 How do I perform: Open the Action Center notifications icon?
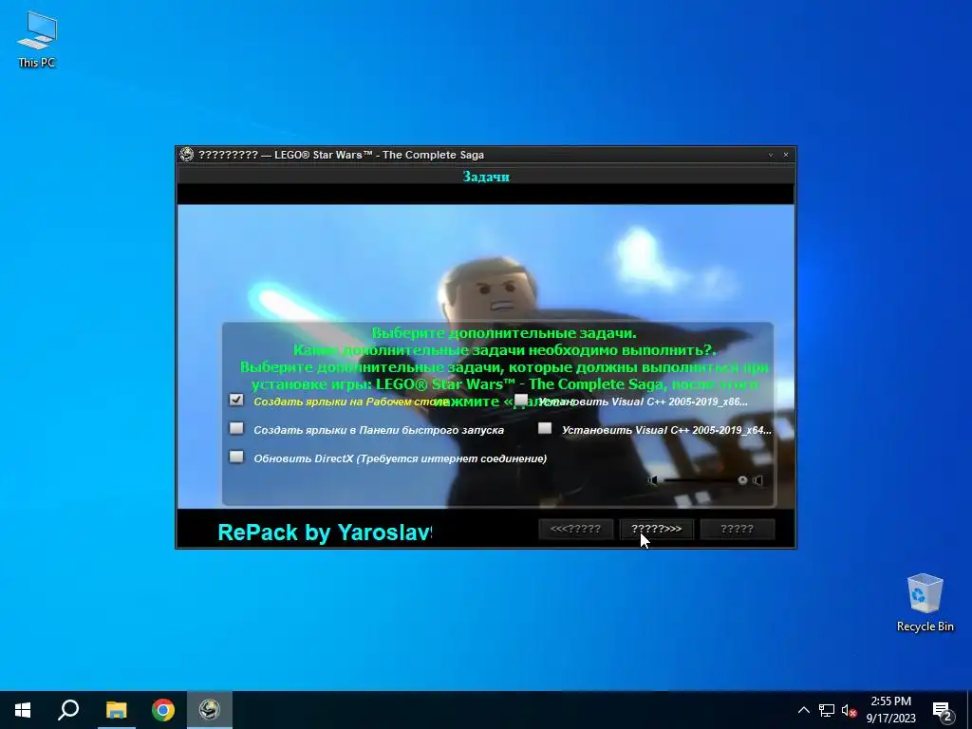pyautogui.click(x=943, y=712)
